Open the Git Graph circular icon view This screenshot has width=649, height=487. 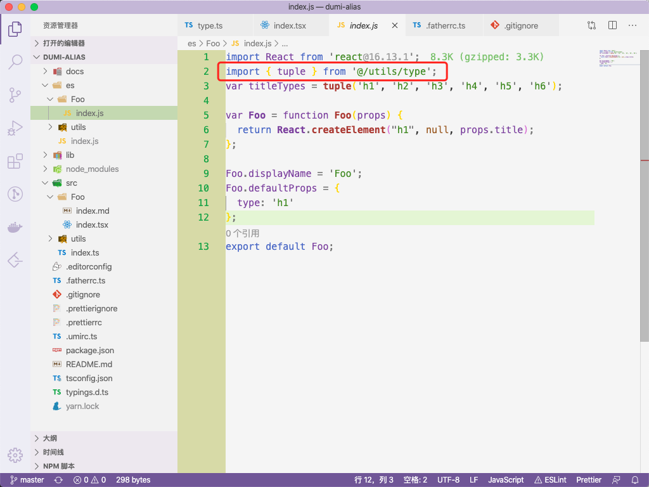(x=15, y=194)
